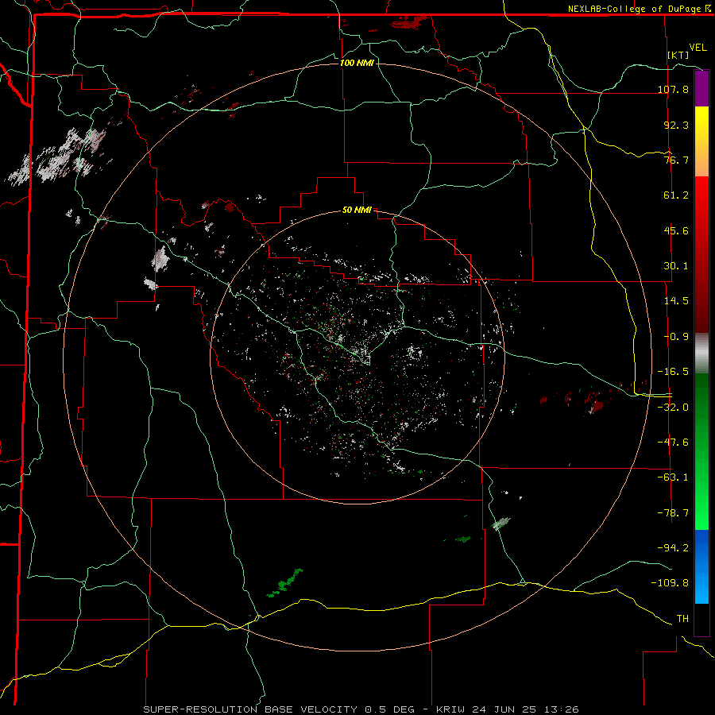The width and height of the screenshot is (715, 715).
Task: Click the -109.8 value on velocity scale
Action: coord(670,583)
